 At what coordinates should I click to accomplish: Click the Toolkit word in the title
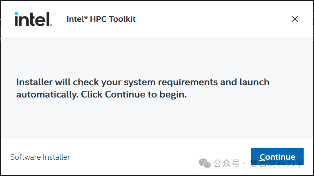123,19
